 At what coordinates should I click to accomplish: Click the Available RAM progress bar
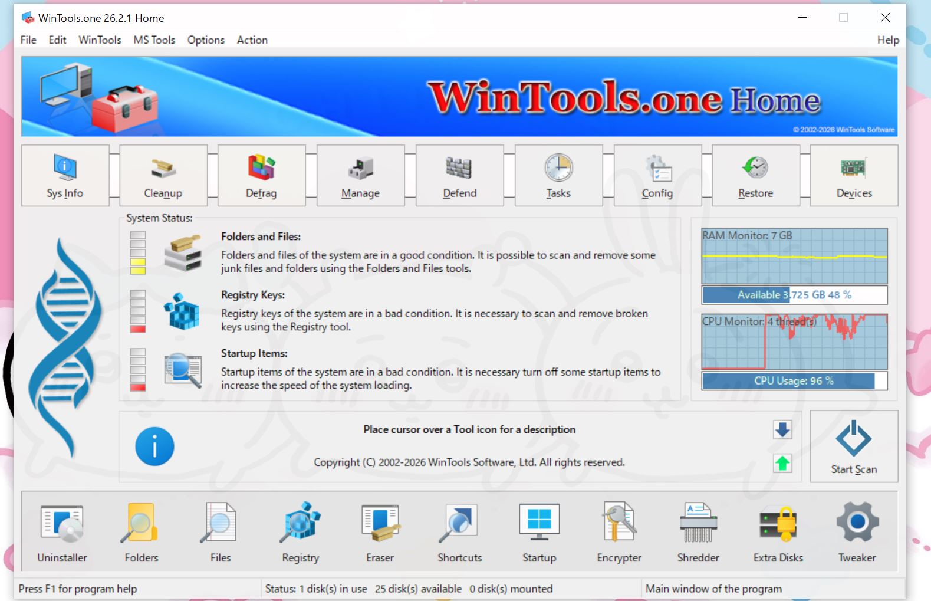(794, 295)
